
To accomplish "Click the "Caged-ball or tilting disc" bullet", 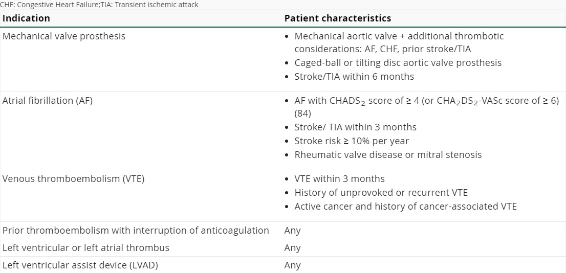I will click(x=398, y=63).
